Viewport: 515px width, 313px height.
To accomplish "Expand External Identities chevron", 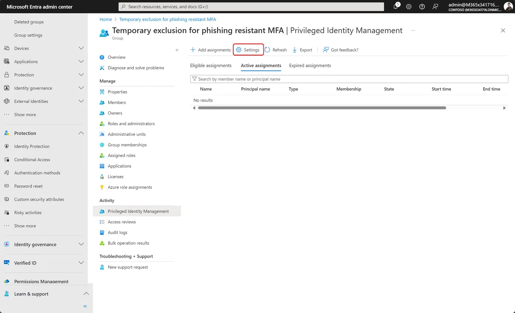I will pos(81,101).
